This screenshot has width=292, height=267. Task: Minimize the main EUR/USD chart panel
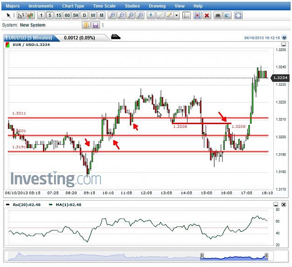click(284, 44)
